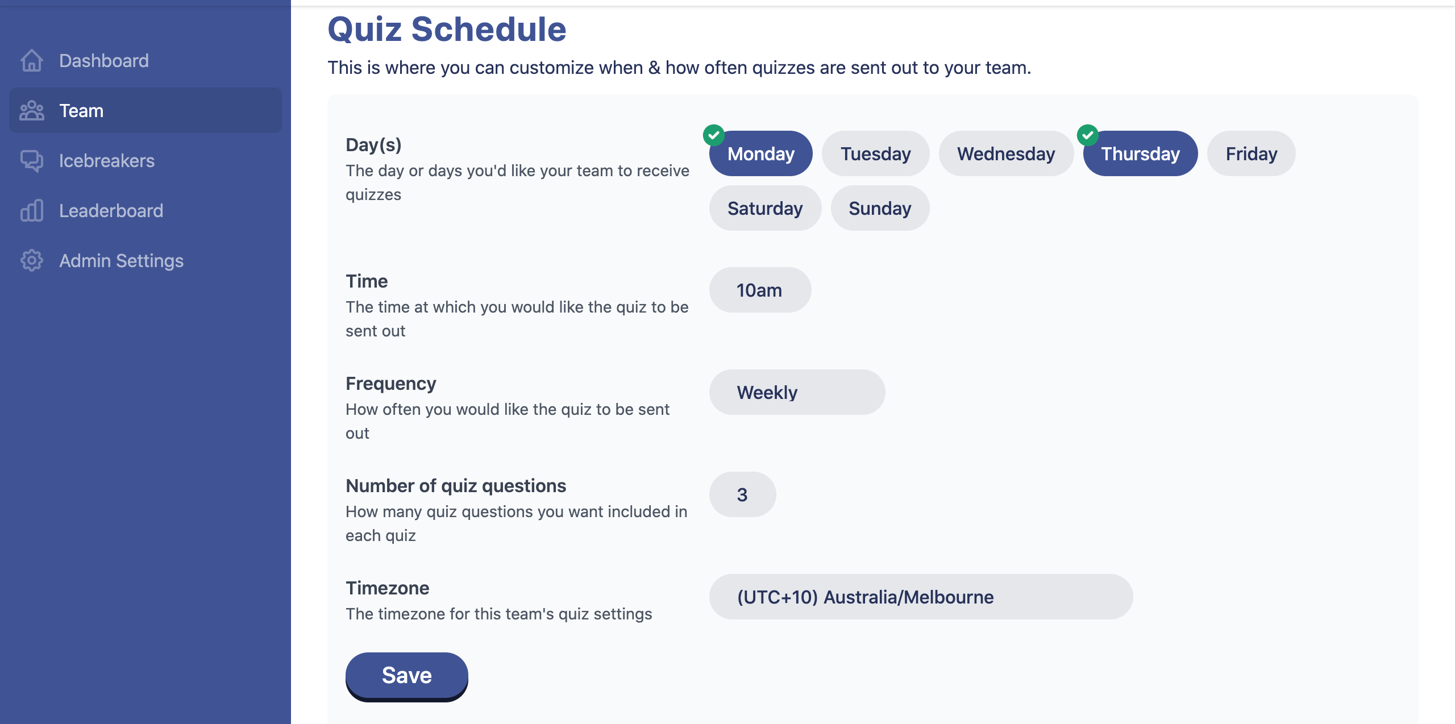This screenshot has height=724, width=1455.
Task: Enable Wednesday for quizzes
Action: coord(1006,153)
